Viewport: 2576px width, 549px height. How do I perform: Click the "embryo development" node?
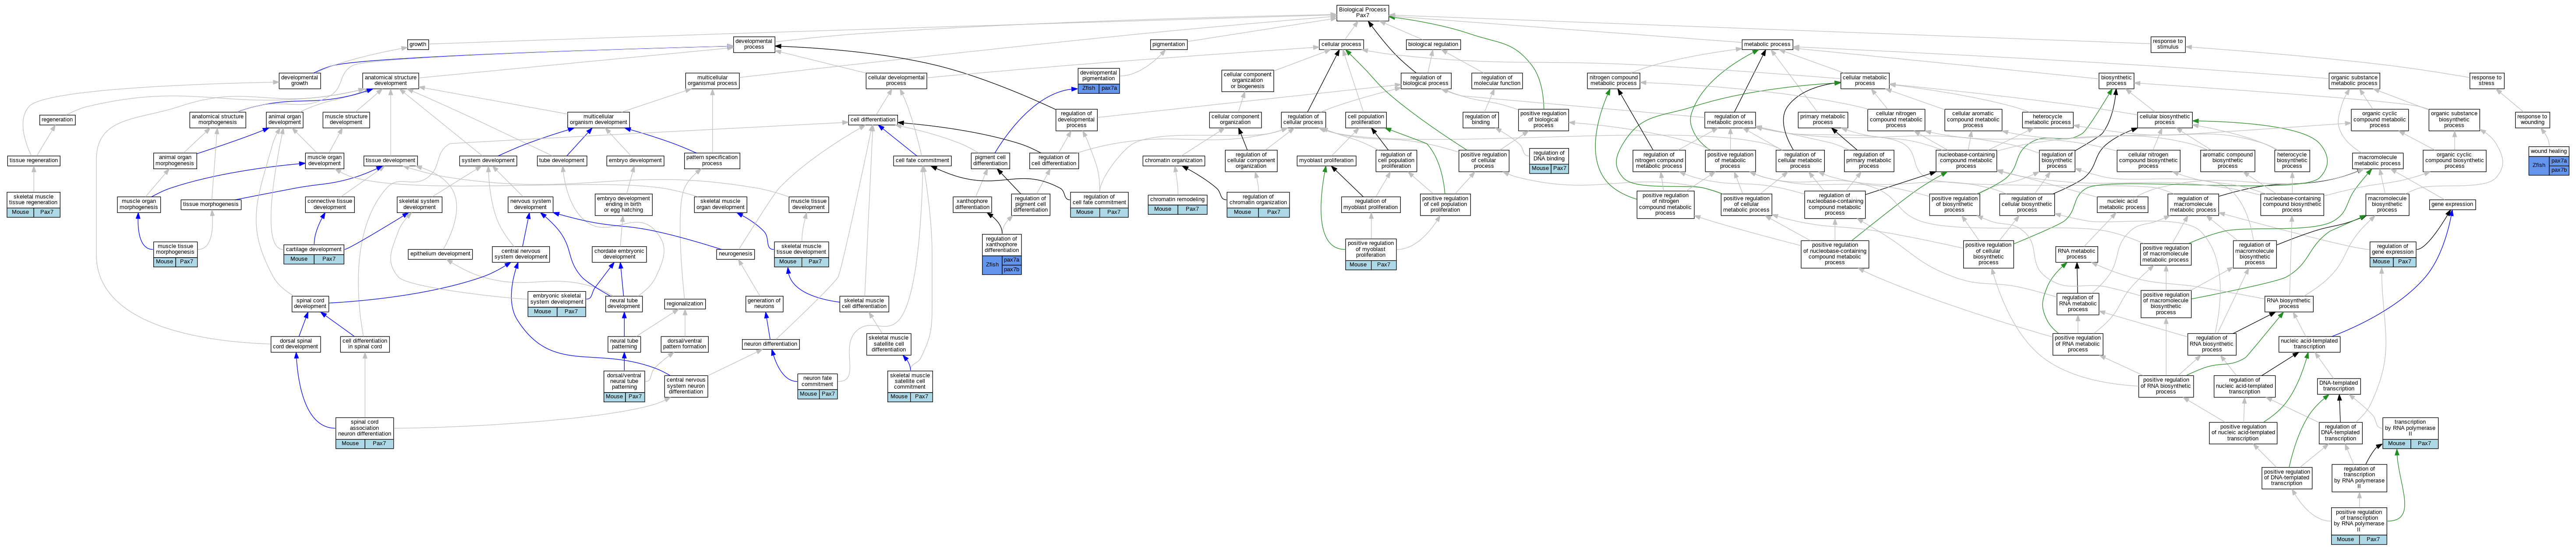pyautogui.click(x=635, y=160)
